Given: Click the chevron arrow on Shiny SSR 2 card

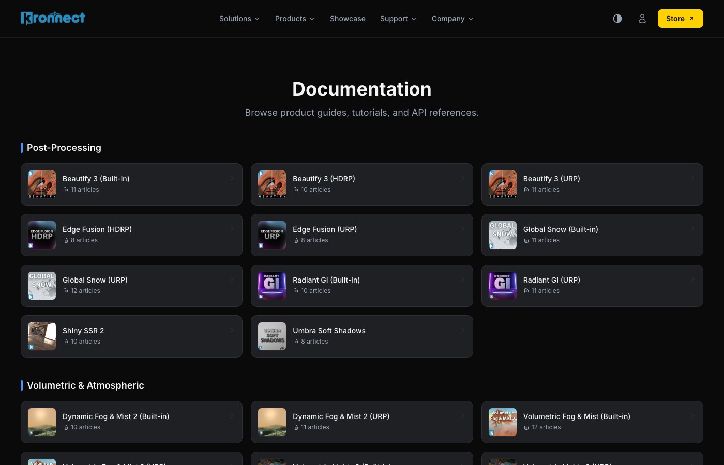Looking at the screenshot, I should [x=232, y=330].
